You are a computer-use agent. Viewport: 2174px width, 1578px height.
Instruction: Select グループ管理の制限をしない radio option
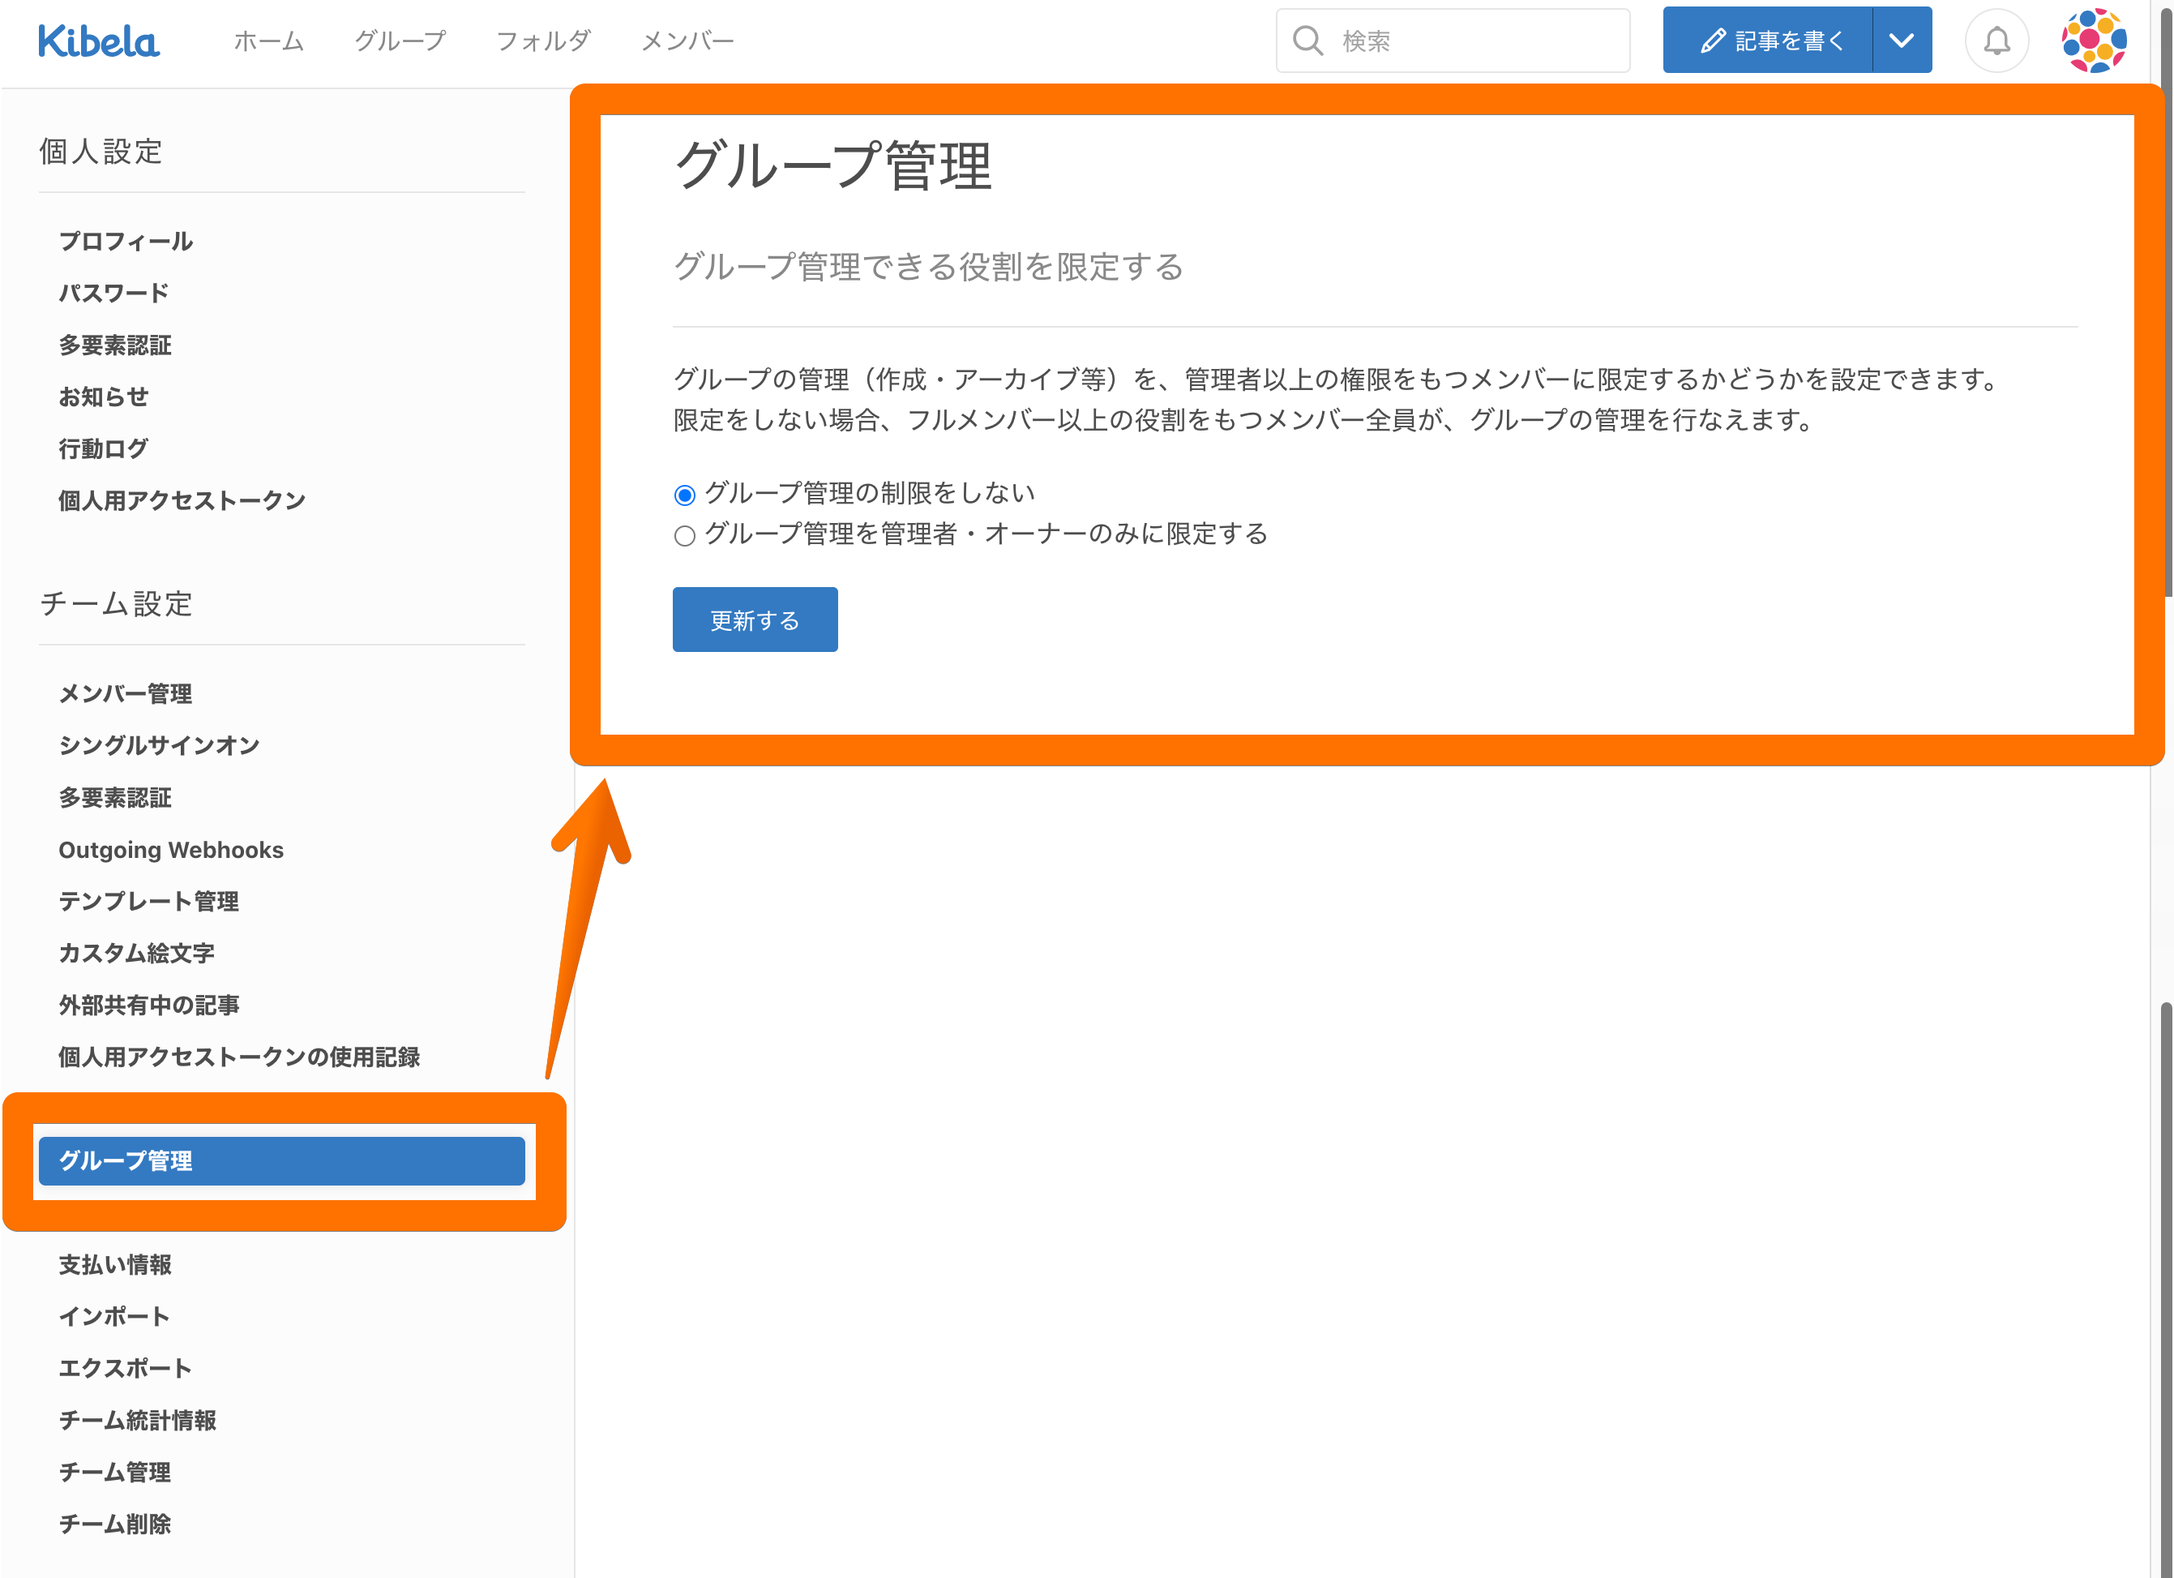[x=684, y=495]
